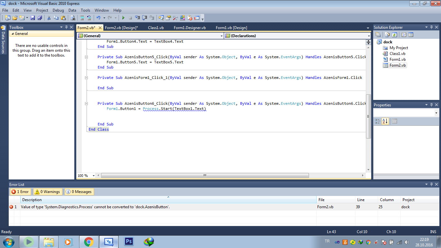
Task: Open the Windows Start menu
Action: click(9, 242)
